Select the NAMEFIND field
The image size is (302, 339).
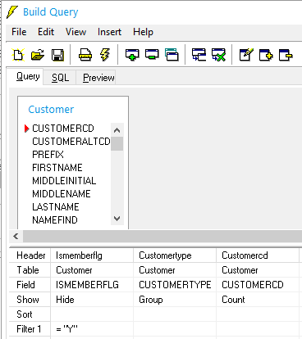(x=55, y=220)
